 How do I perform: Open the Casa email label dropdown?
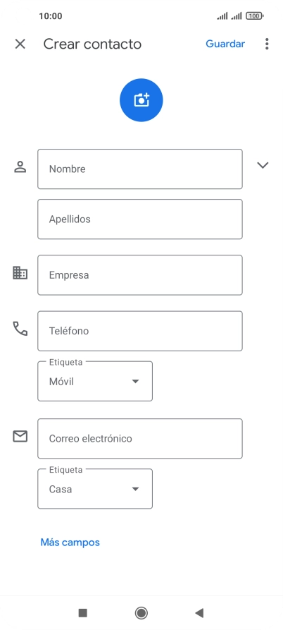(x=95, y=489)
